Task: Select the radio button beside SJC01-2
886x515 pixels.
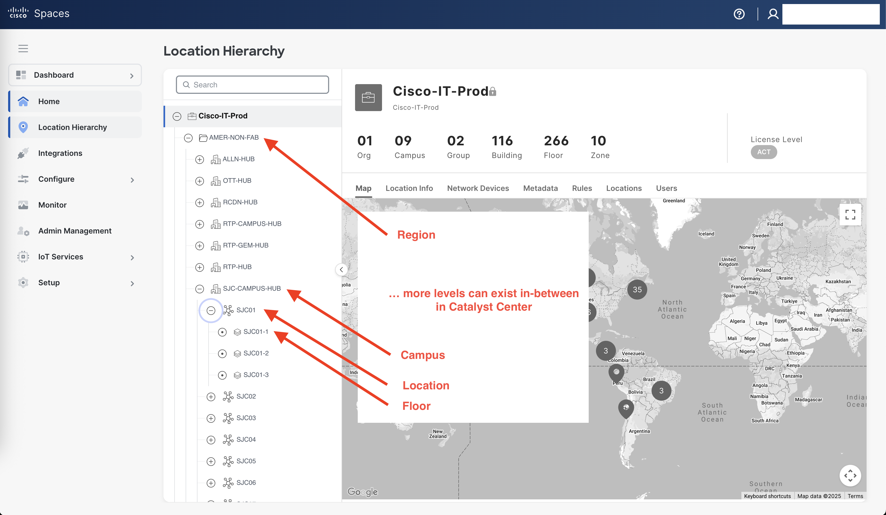Action: (222, 353)
